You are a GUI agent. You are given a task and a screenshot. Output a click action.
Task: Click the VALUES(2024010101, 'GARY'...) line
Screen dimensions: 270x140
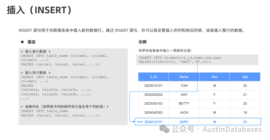(x=174, y=62)
